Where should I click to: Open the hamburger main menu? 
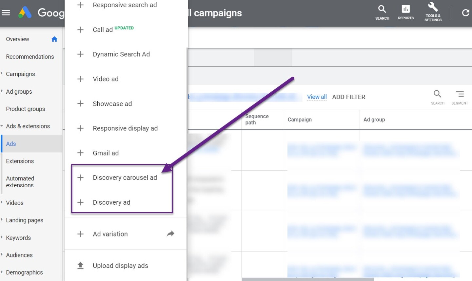[x=6, y=13]
